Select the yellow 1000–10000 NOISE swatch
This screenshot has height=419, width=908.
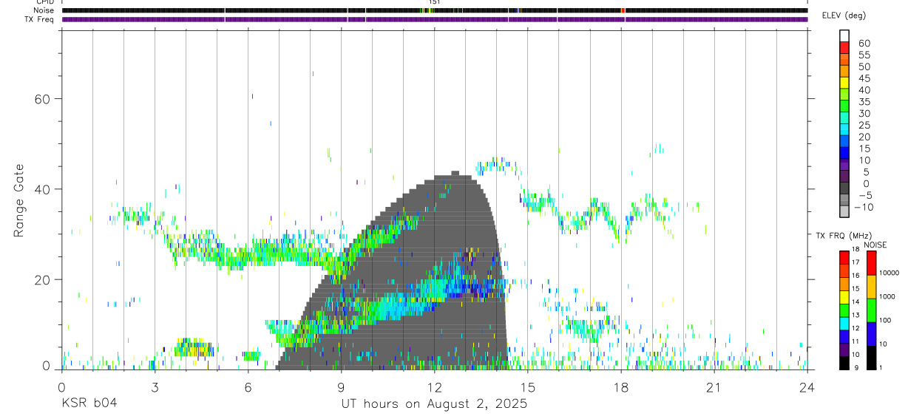point(871,287)
